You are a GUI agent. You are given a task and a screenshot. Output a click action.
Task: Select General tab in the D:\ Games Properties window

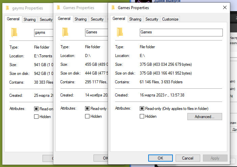coord(64,19)
